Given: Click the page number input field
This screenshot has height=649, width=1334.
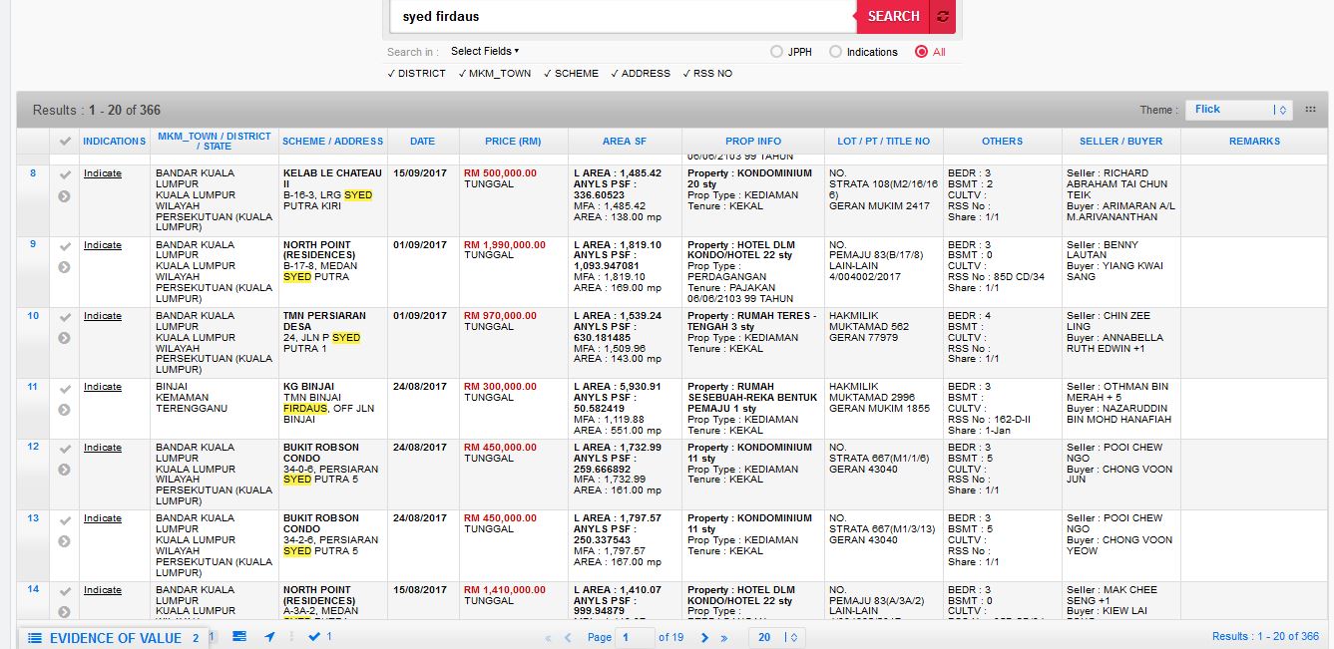Looking at the screenshot, I should pos(635,637).
